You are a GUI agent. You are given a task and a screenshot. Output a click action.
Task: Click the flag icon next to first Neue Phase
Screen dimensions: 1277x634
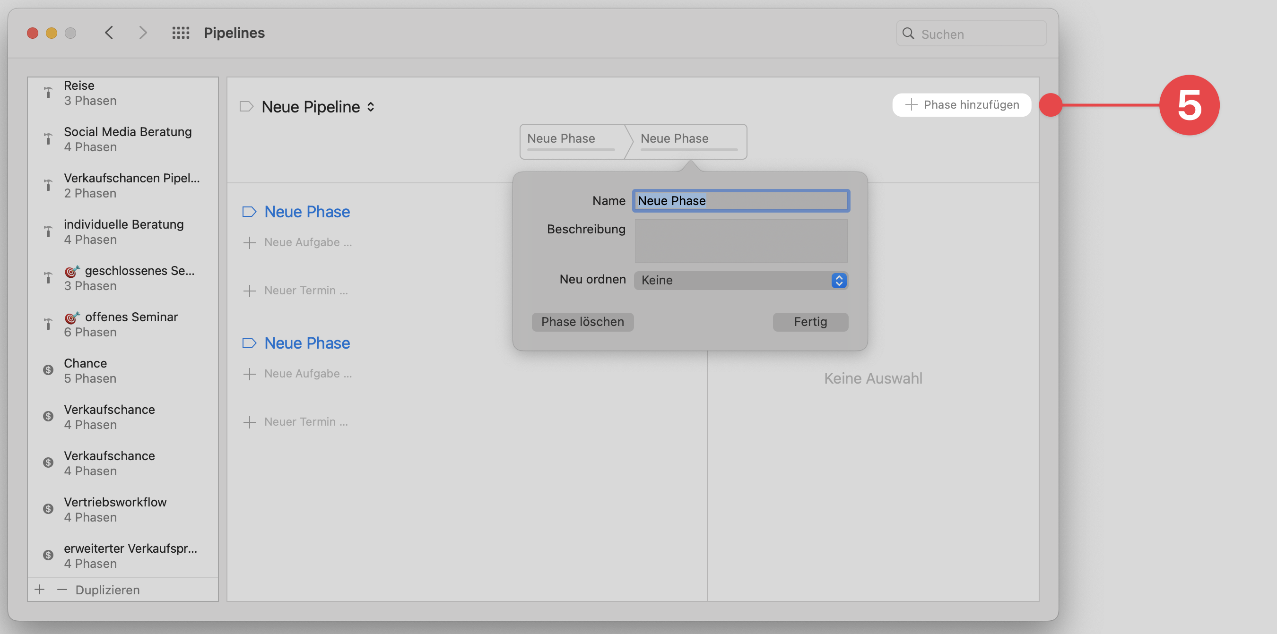tap(250, 212)
